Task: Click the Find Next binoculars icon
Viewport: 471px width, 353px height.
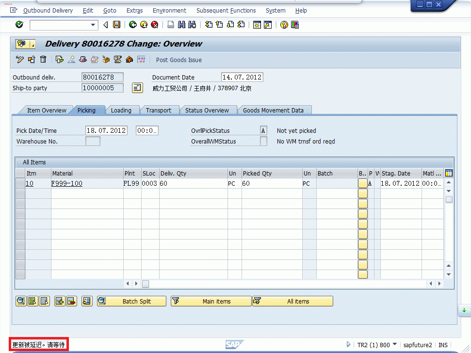Action: pyautogui.click(x=192, y=25)
